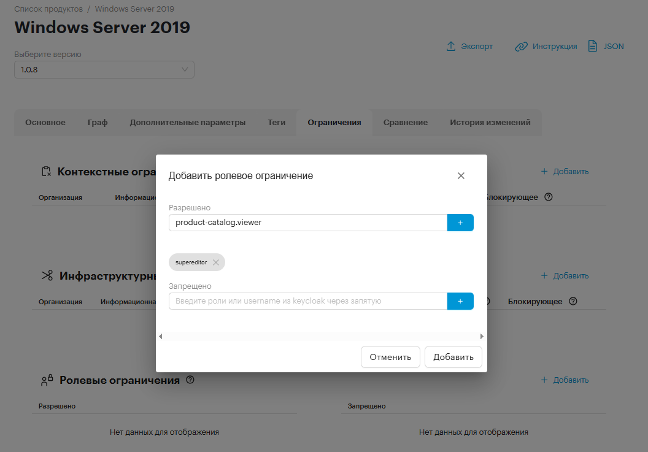Switch to the Основное tab
This screenshot has width=648, height=452.
pos(45,122)
